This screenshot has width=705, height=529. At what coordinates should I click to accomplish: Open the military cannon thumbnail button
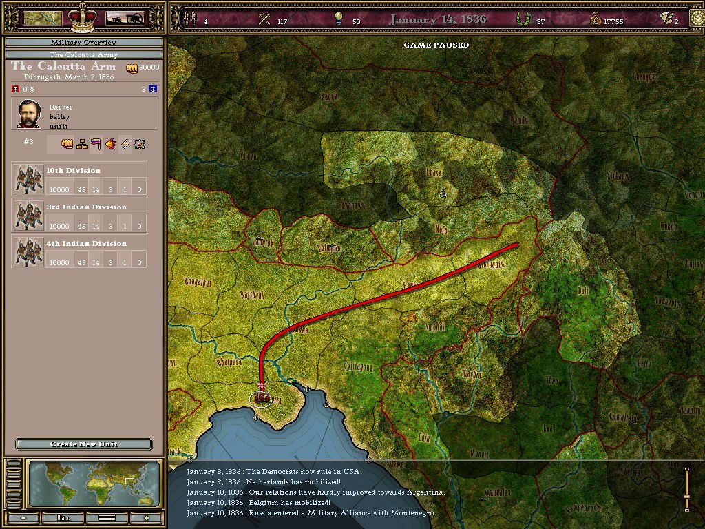(x=125, y=19)
